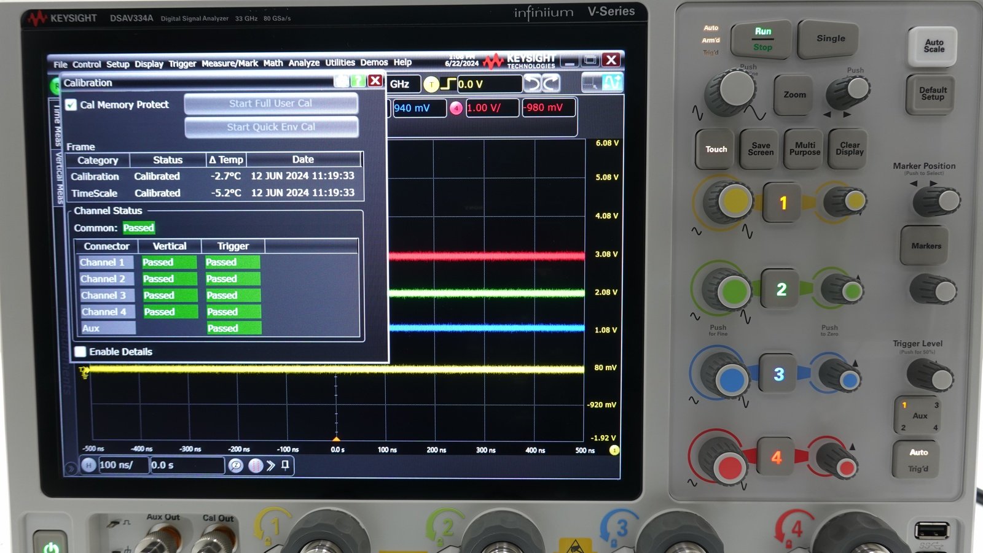Click the redo arrow in the toolbar
This screenshot has height=553, width=983.
coord(550,83)
